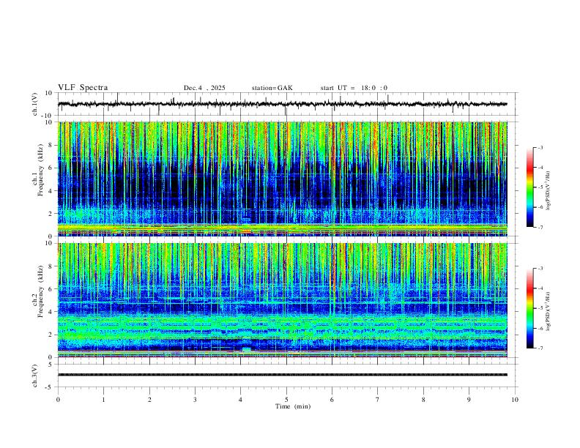Click time axis tick label "3"
The width and height of the screenshot is (580, 448).
click(195, 400)
